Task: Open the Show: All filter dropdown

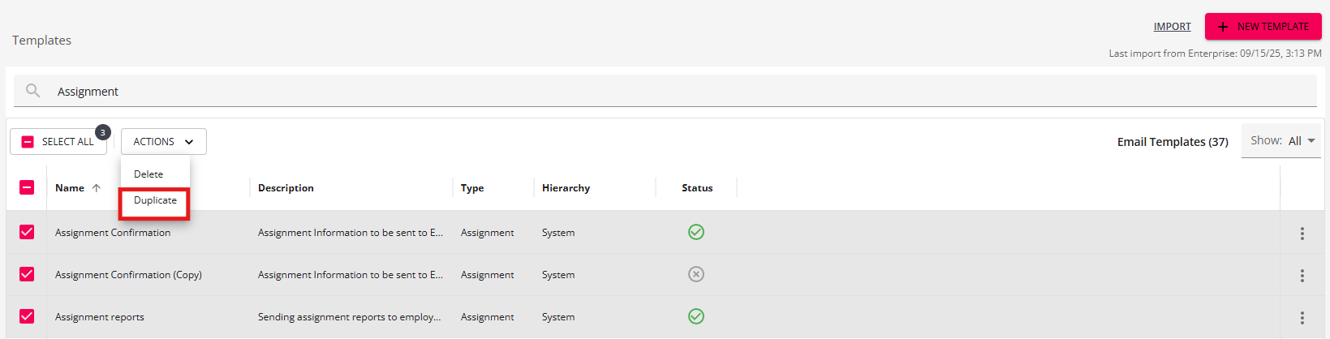Action: click(1282, 141)
